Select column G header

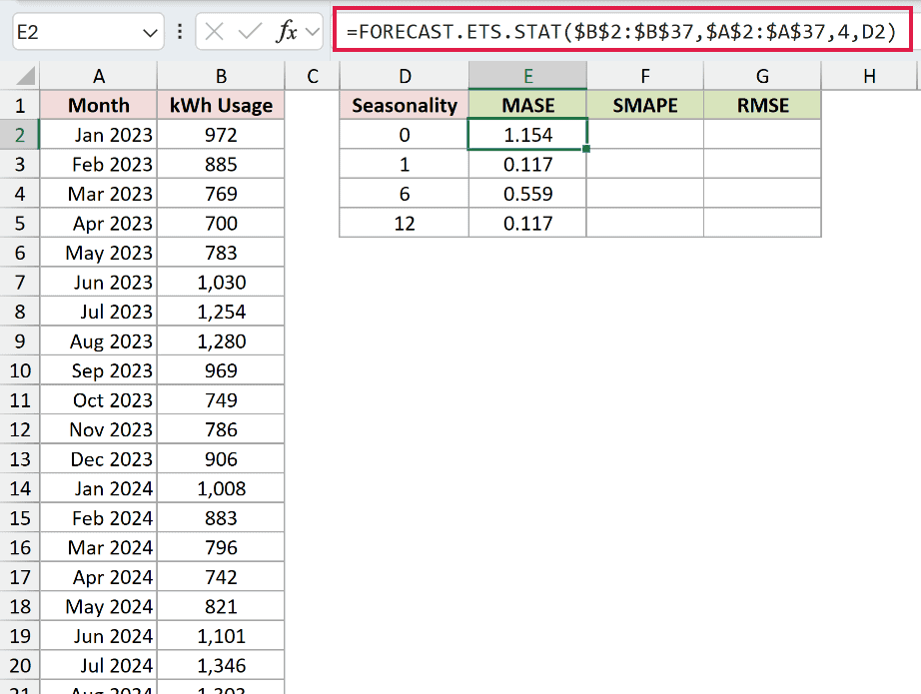(762, 76)
